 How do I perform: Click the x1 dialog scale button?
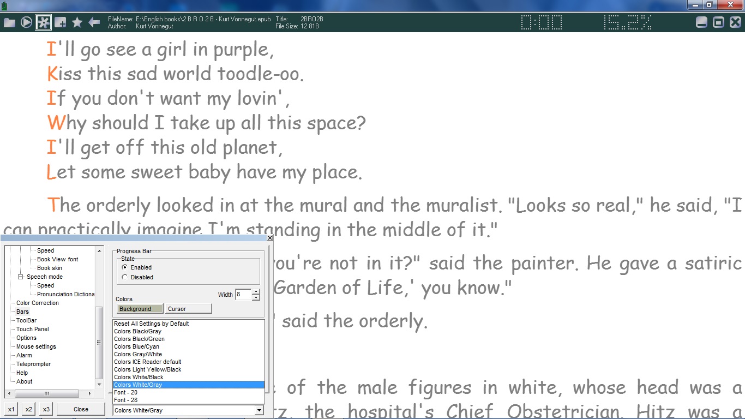11,409
